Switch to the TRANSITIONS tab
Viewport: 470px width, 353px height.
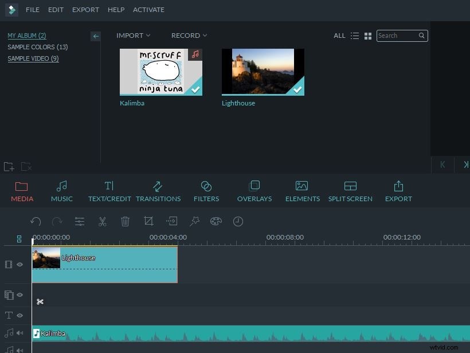click(x=158, y=190)
